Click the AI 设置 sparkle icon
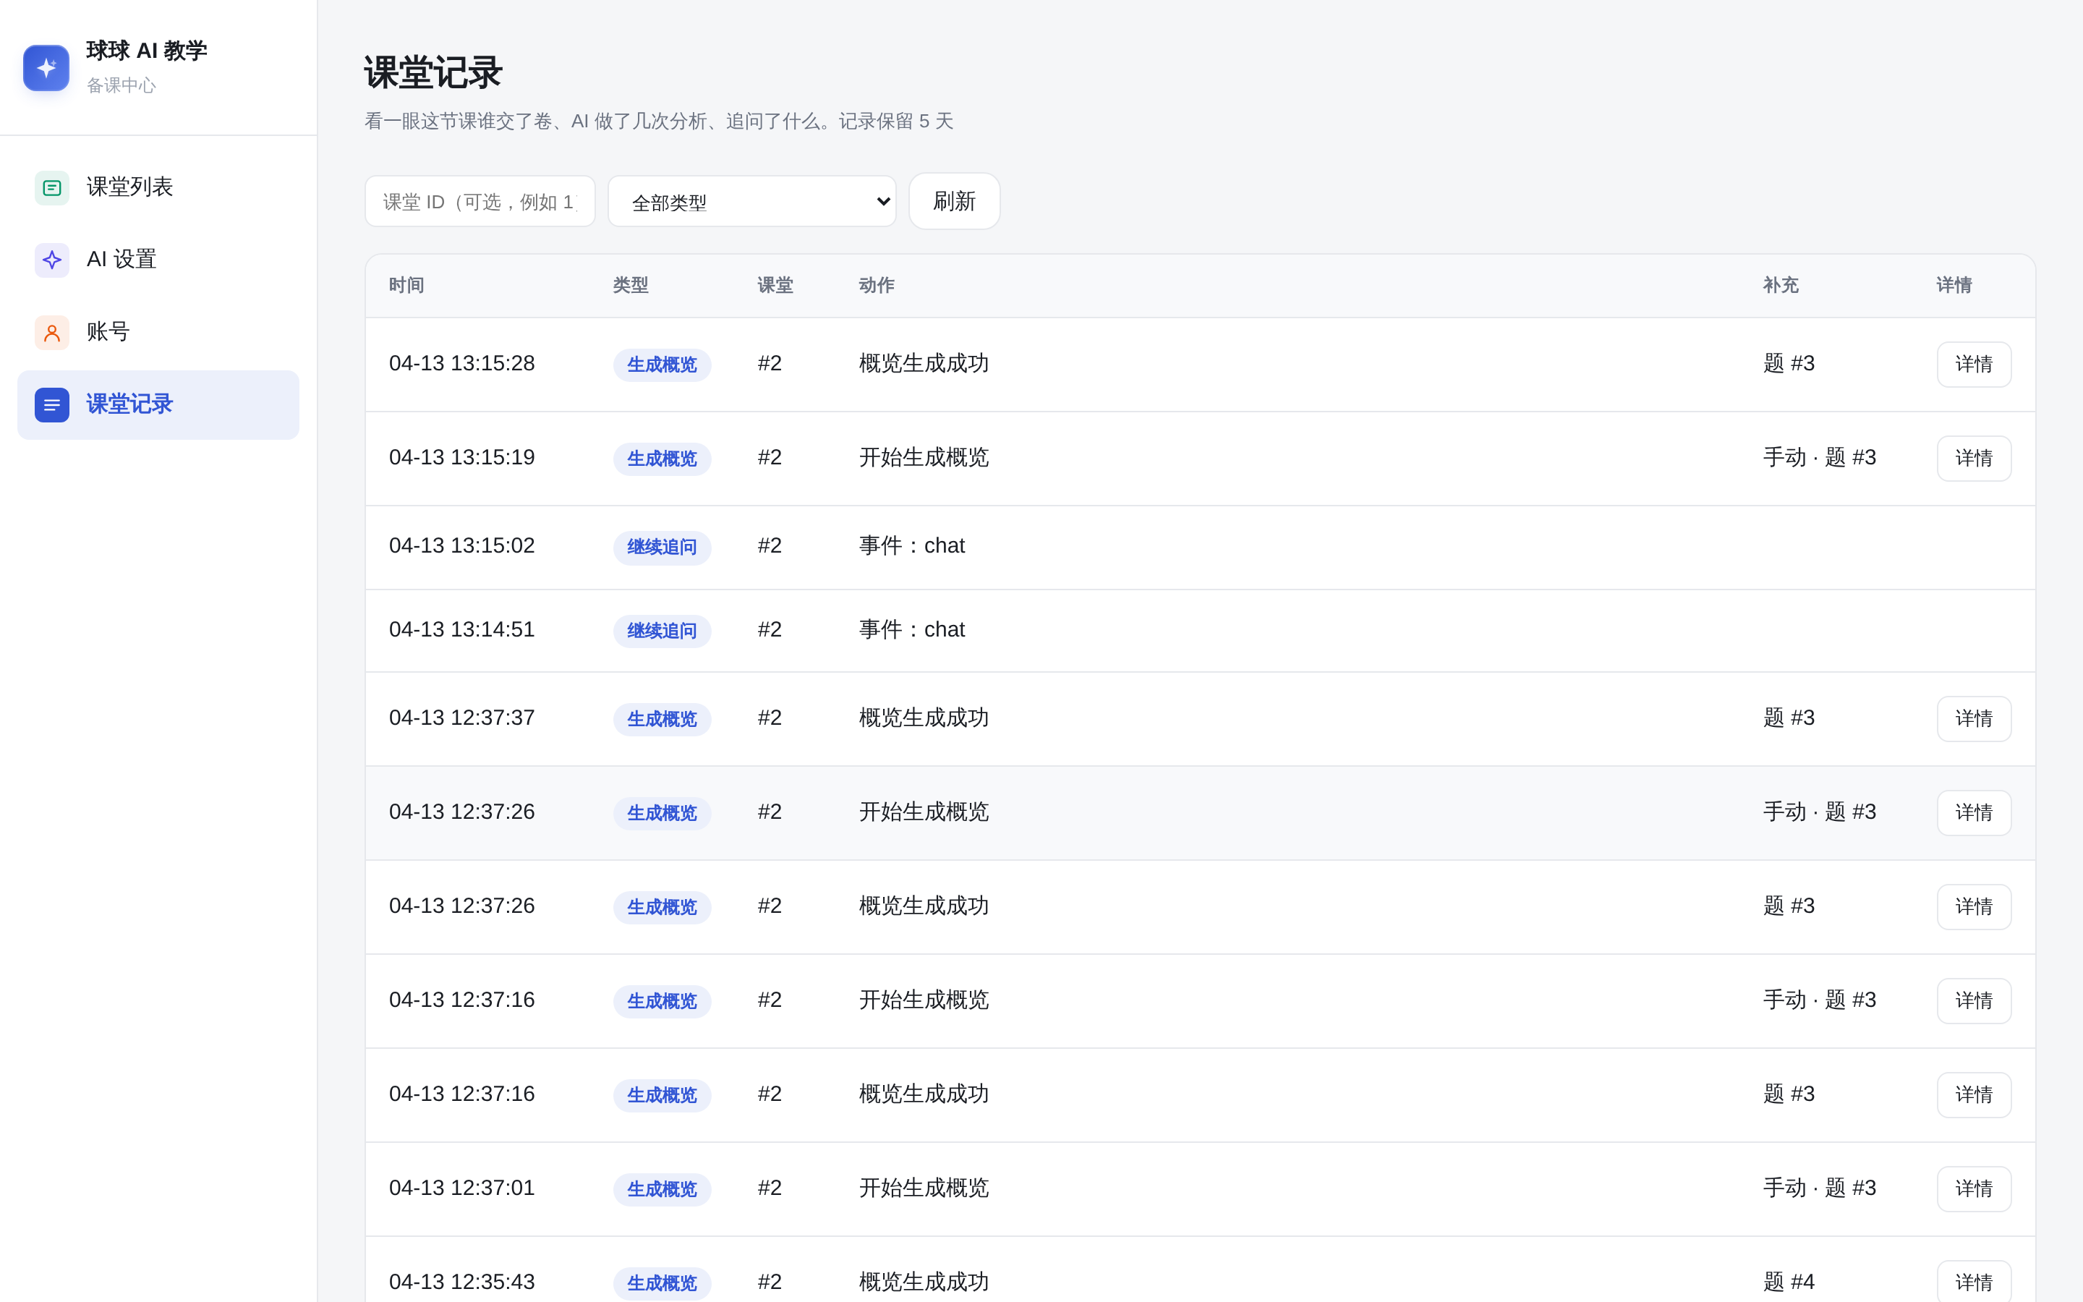This screenshot has width=2083, height=1302. click(51, 260)
